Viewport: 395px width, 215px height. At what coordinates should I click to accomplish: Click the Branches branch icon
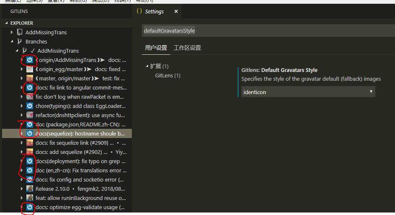tap(19, 41)
